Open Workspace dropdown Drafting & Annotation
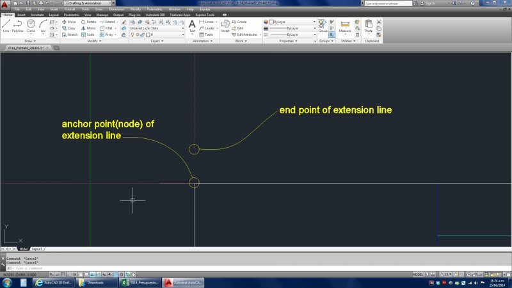Image resolution: width=512 pixels, height=288 pixels. click(x=89, y=3)
